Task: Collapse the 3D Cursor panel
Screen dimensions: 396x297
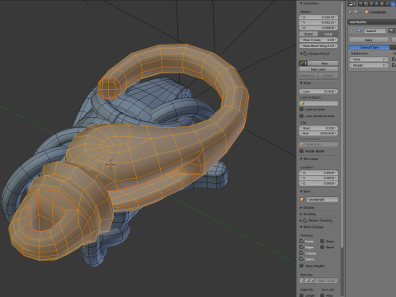Action: click(301, 159)
